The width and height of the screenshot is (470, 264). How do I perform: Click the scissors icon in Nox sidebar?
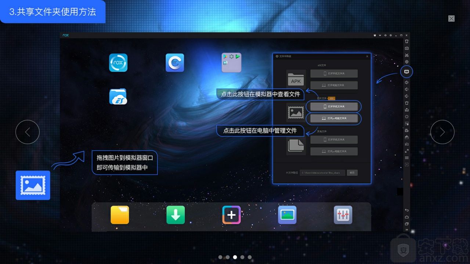(406, 55)
